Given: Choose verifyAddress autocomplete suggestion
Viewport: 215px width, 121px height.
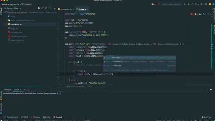Looking at the screenshot, I should coord(139,66).
